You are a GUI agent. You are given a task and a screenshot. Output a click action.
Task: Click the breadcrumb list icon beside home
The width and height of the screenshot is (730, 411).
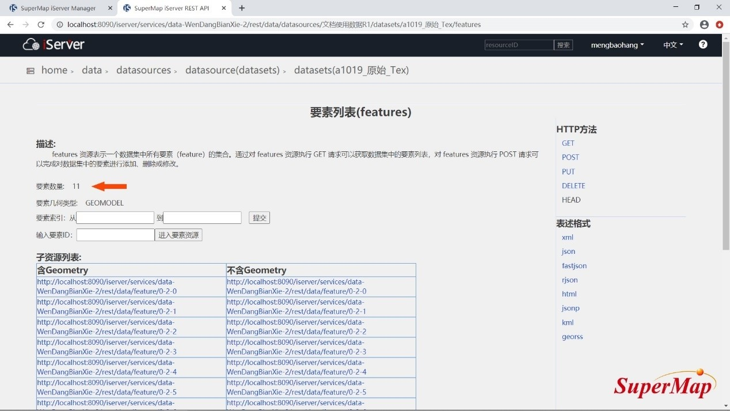coord(31,71)
